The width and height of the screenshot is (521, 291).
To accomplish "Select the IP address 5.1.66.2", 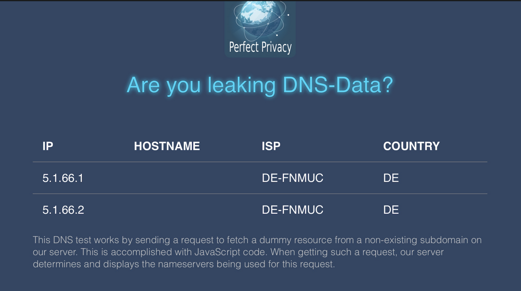I will tap(63, 210).
